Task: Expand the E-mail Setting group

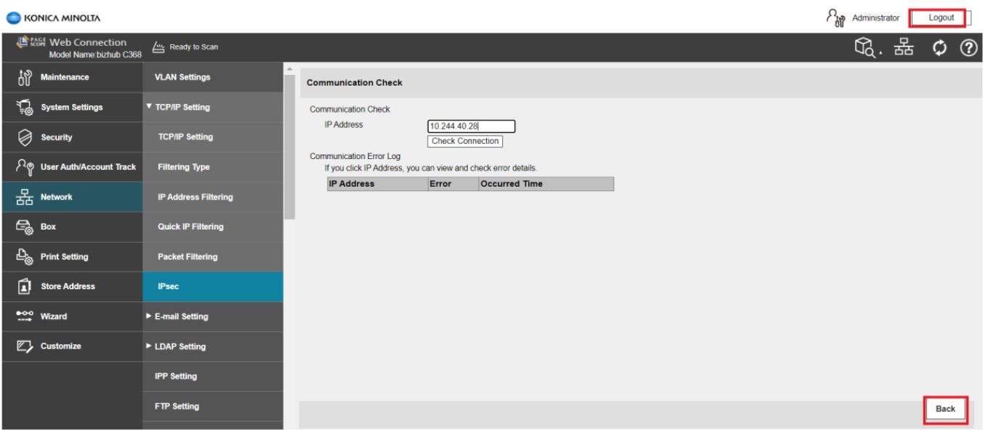Action: pos(182,317)
